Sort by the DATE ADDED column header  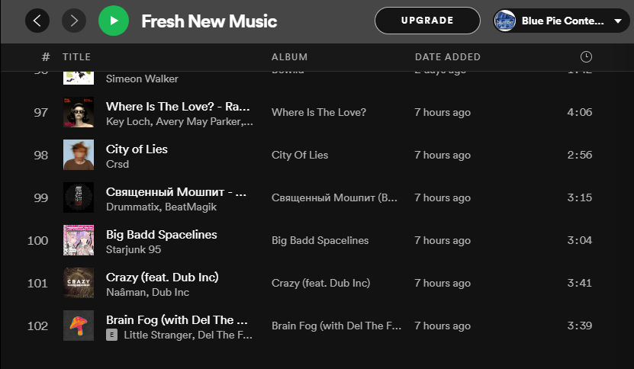[448, 57]
